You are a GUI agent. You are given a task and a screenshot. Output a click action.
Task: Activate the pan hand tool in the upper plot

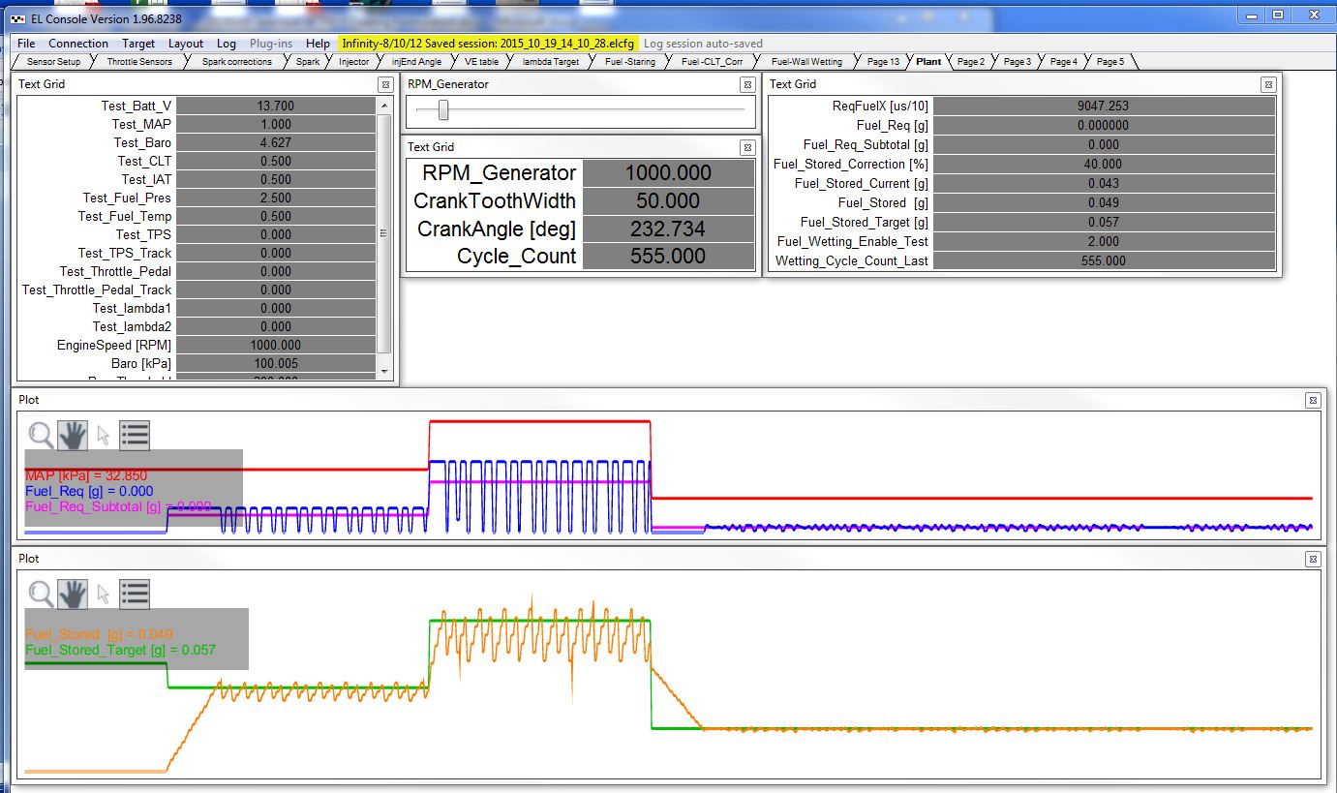(73, 435)
